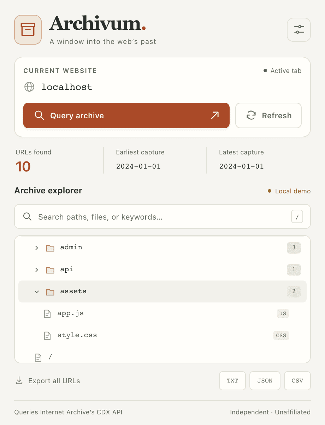Click the app.js file icon
The image size is (325, 425).
pos(47,314)
